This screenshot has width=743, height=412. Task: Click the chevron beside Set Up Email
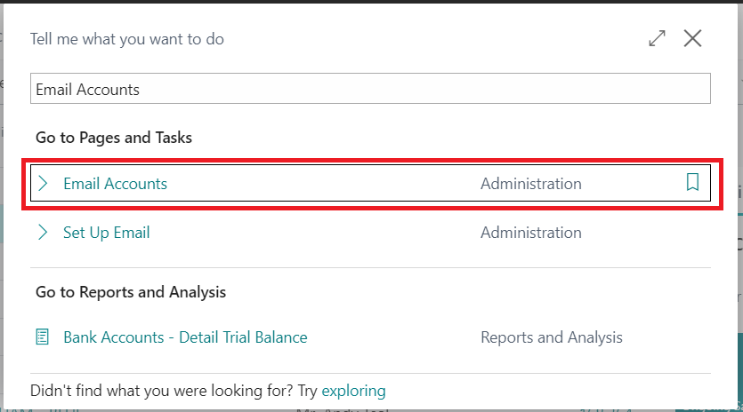click(x=43, y=233)
